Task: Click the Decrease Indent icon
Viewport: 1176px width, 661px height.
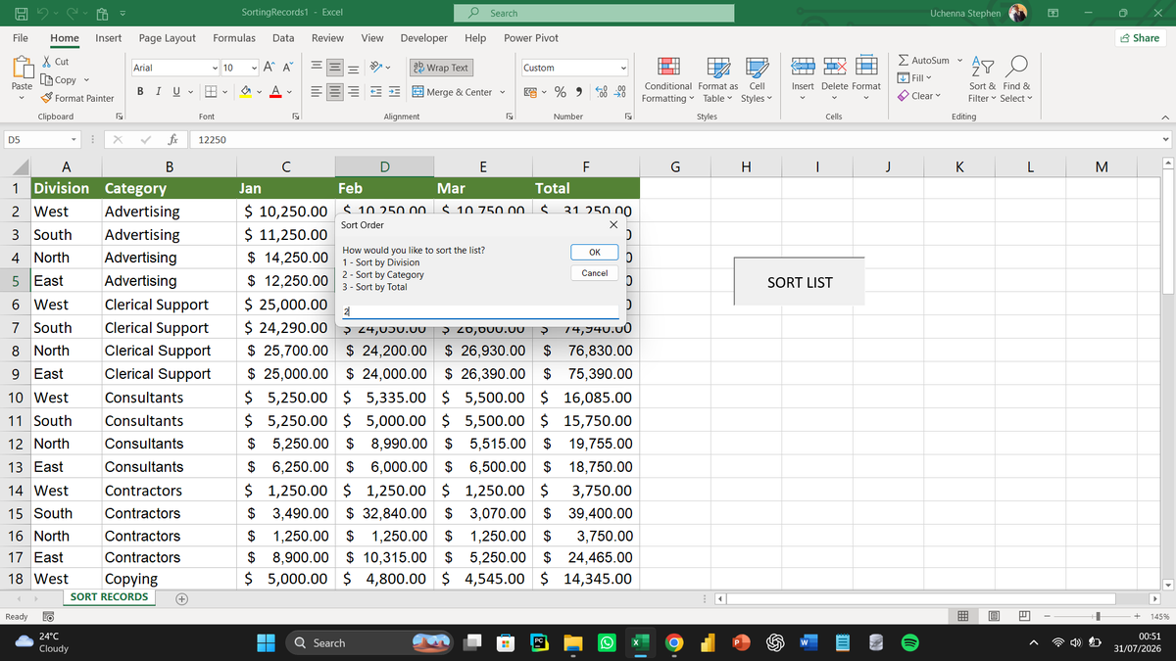Action: point(376,92)
